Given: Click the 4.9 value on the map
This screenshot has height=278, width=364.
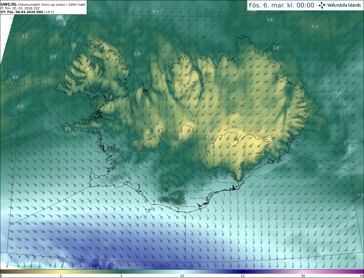Looking at the screenshot, I should [x=360, y=195].
